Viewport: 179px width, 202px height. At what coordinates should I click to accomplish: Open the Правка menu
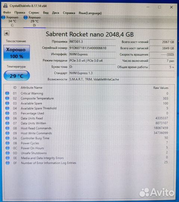click(20, 13)
